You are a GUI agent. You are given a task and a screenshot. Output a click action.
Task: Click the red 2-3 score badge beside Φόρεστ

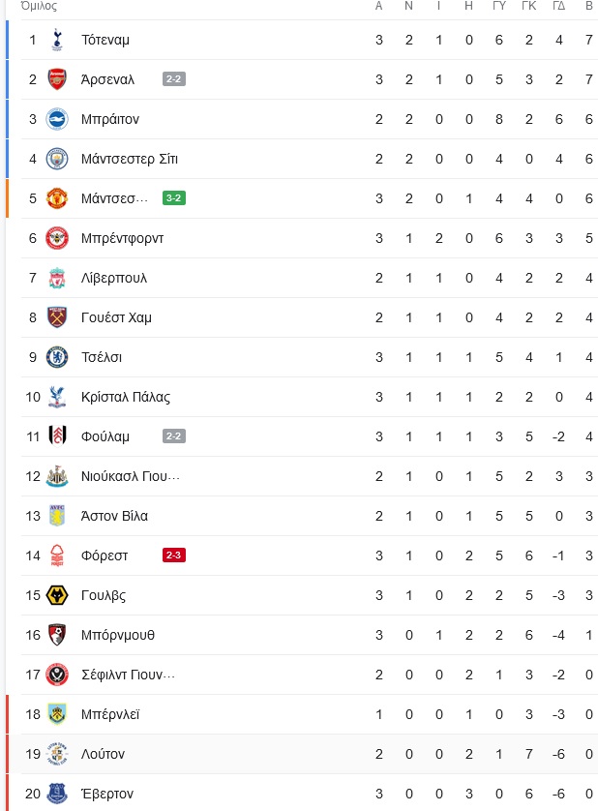coord(174,556)
